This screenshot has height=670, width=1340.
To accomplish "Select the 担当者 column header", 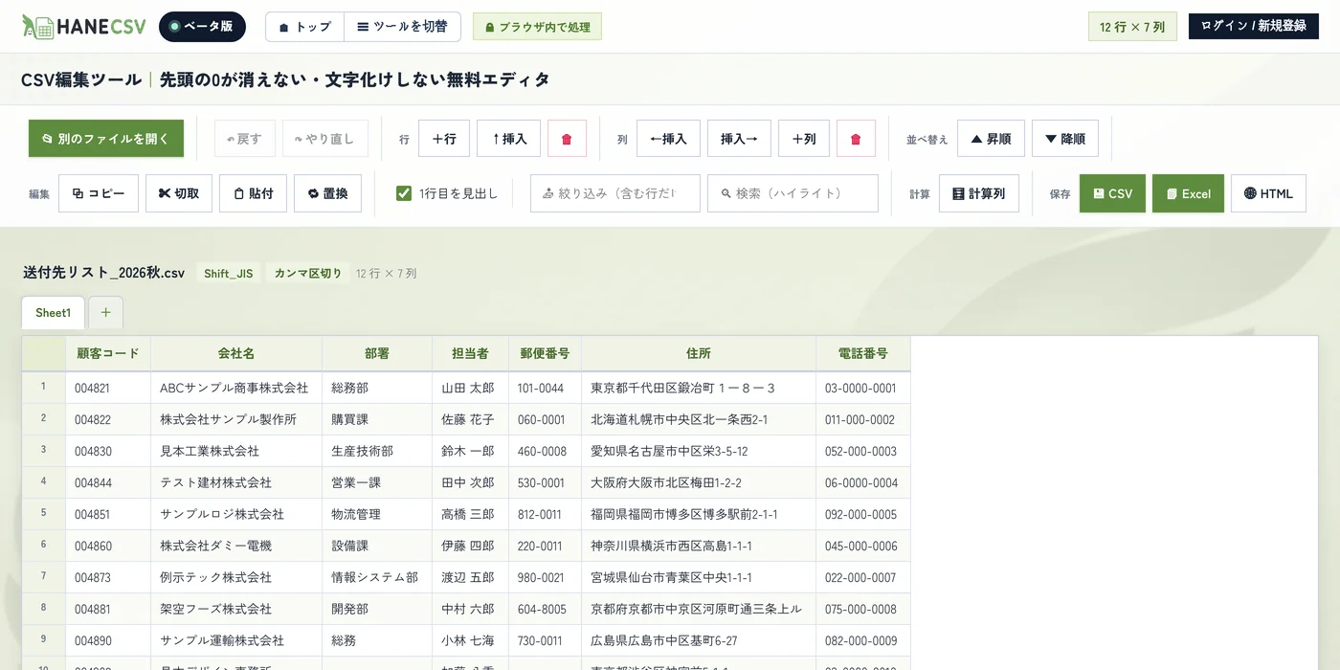I will point(470,353).
